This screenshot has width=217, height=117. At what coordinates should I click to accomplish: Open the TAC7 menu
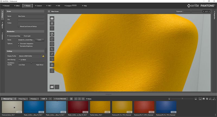click(49, 6)
